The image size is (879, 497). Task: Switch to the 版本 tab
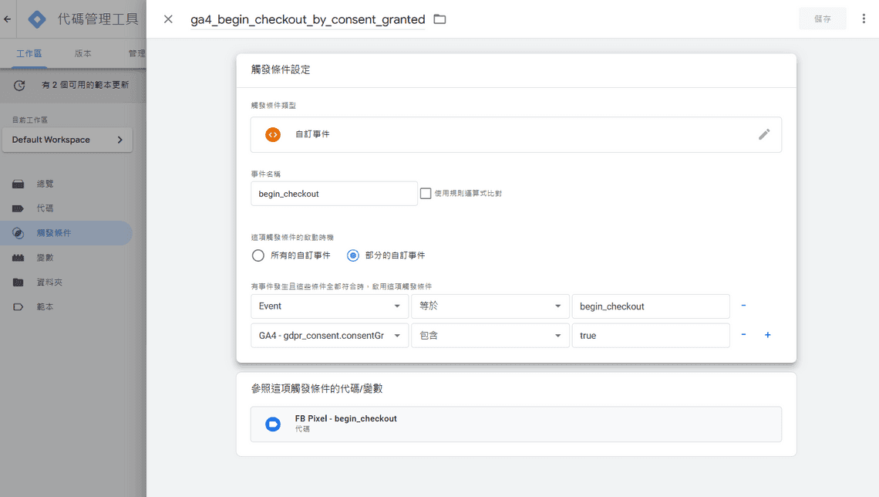click(x=83, y=53)
